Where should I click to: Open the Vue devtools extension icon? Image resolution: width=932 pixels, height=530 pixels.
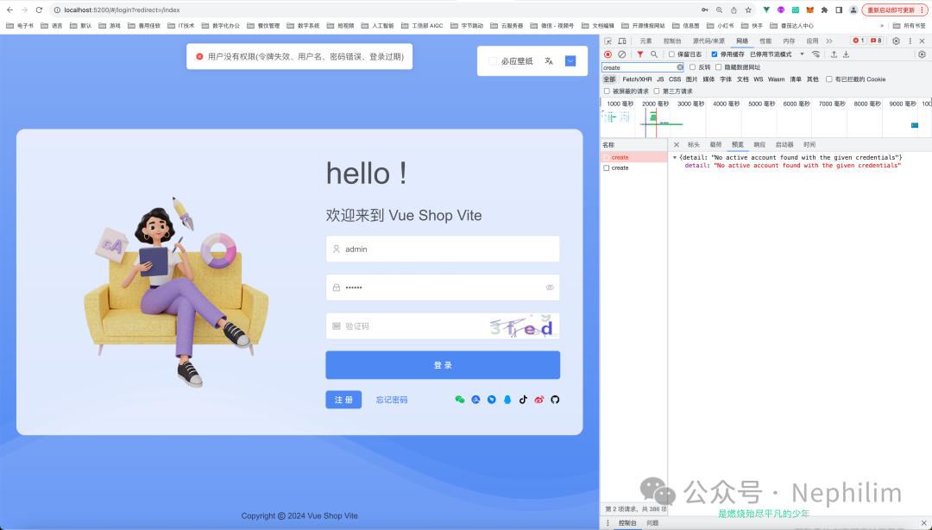click(x=766, y=10)
